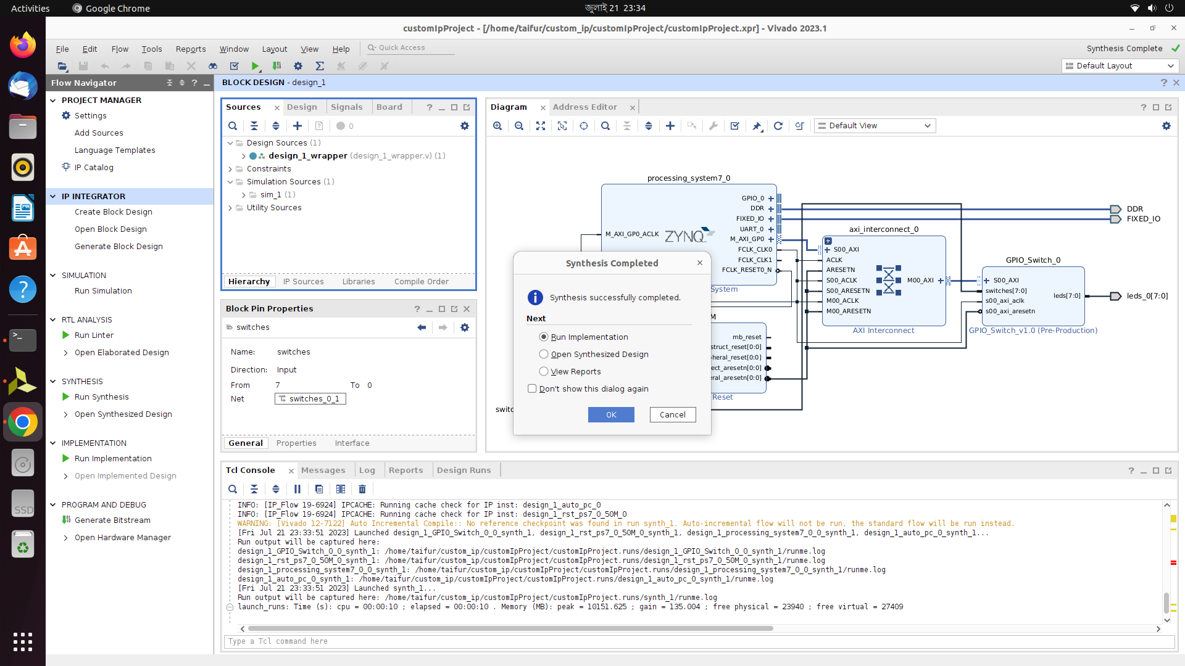Switch to the Address Editor tab
The image size is (1185, 666).
[584, 107]
